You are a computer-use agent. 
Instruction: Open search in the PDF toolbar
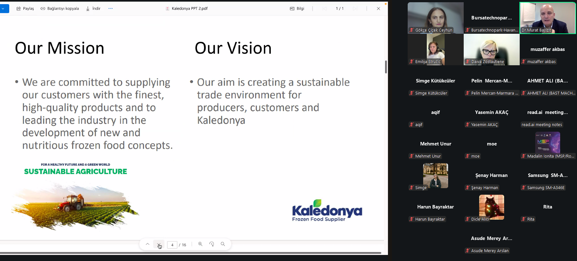point(223,244)
